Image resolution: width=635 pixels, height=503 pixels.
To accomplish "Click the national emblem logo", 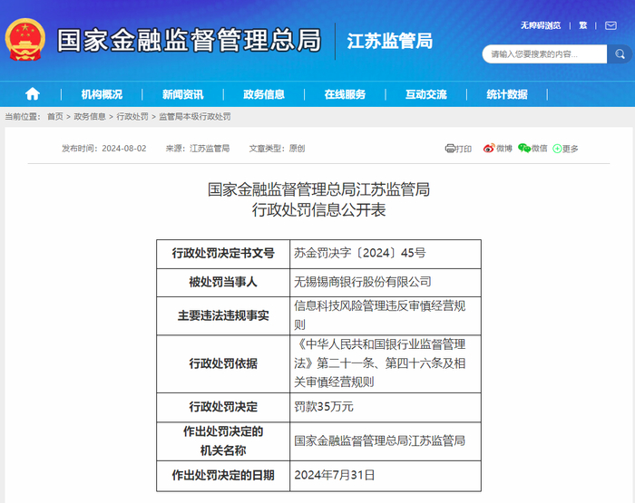I will pos(25,40).
